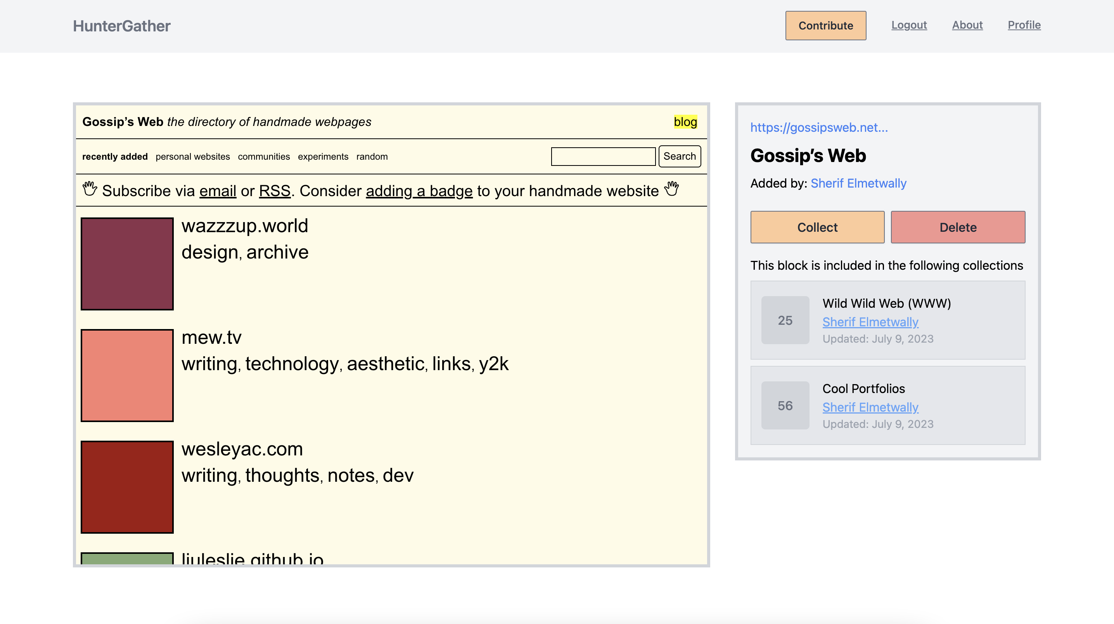Log out via the Logout link

(909, 25)
